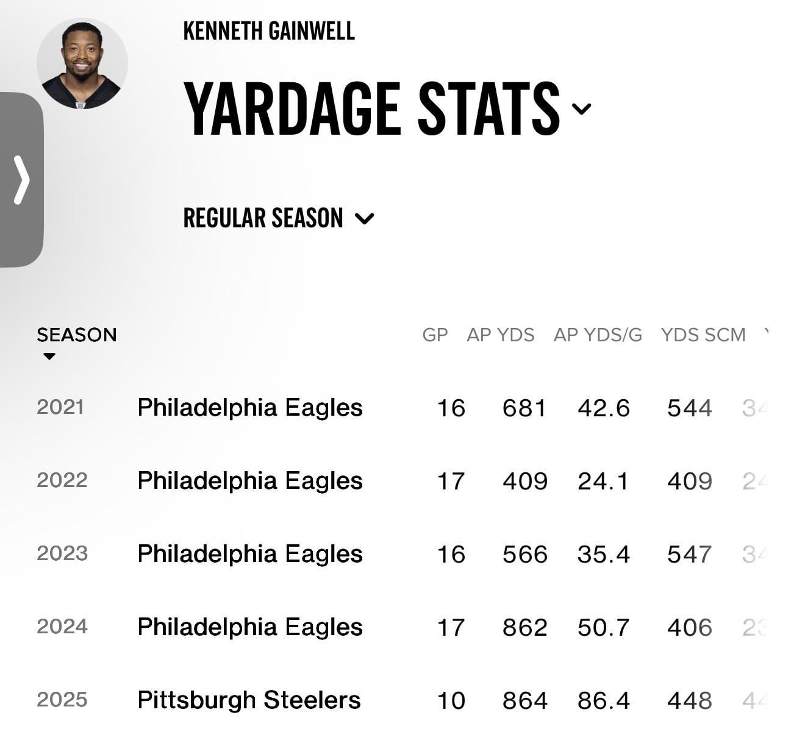Click the 2025 season year
805x729 pixels.
tap(62, 700)
